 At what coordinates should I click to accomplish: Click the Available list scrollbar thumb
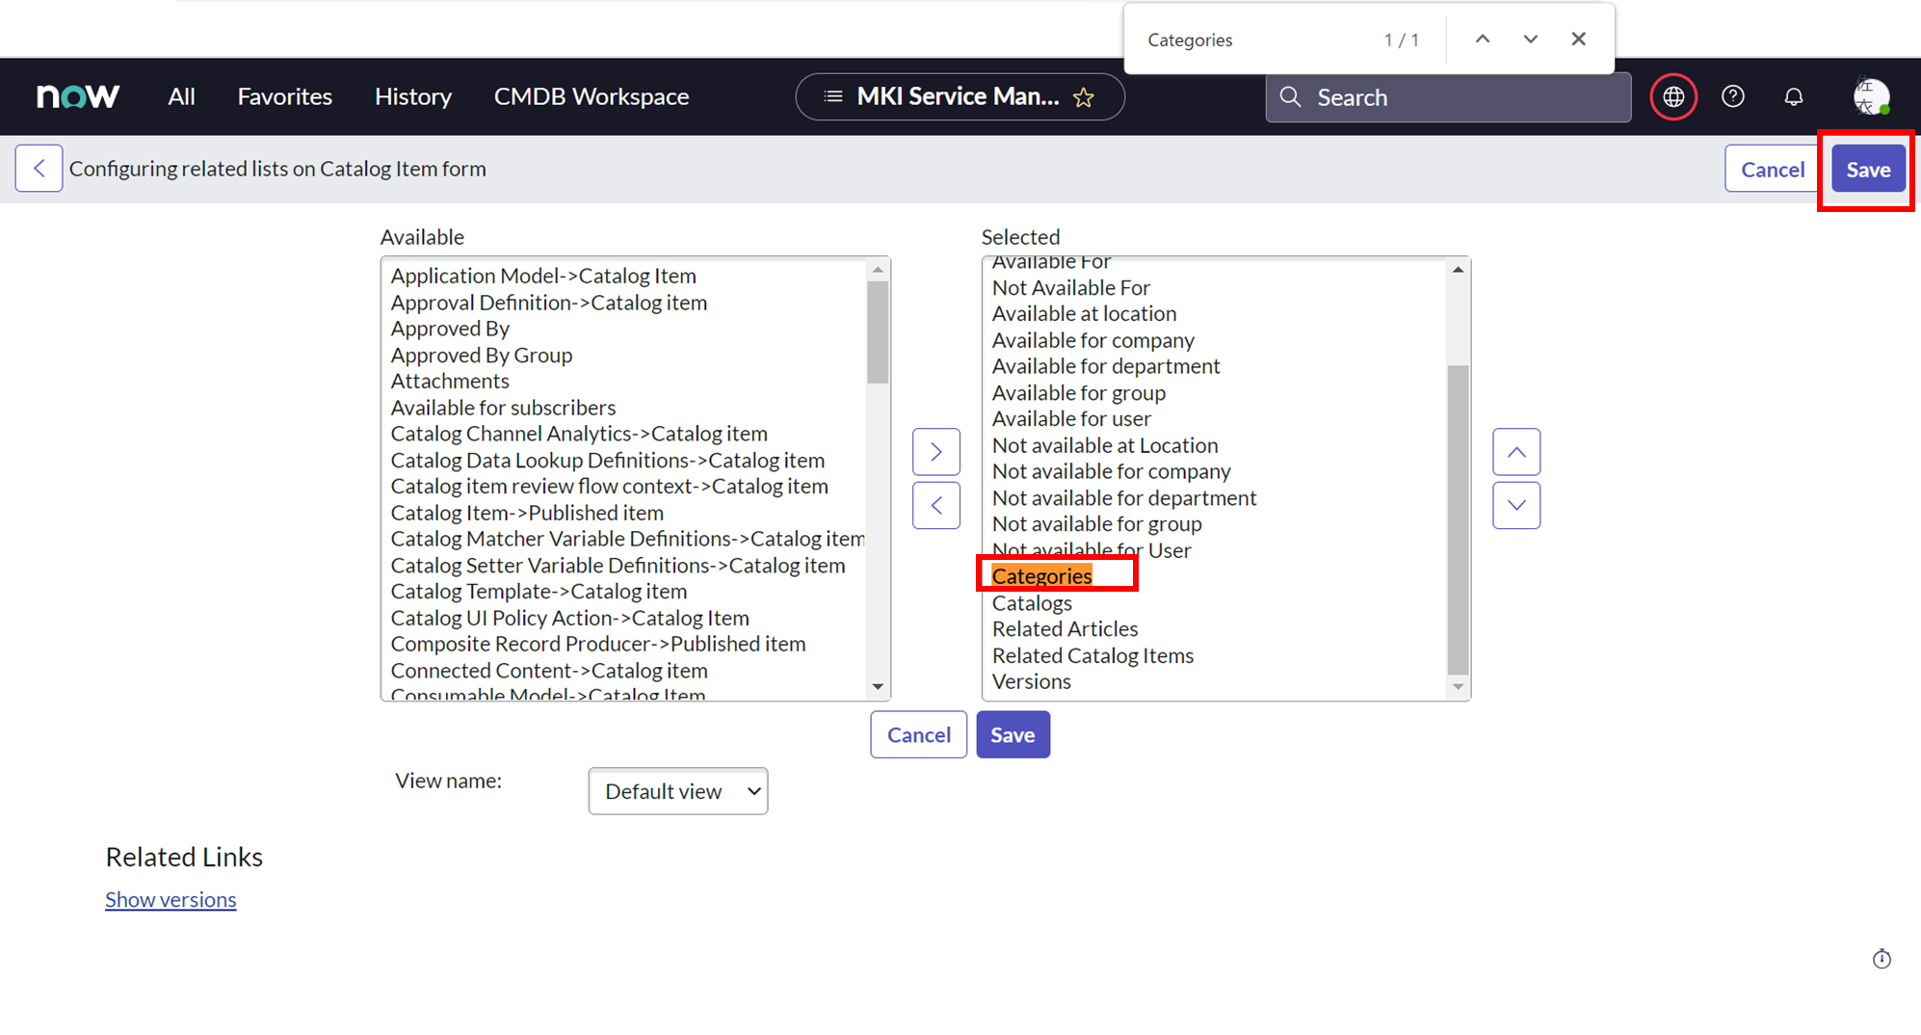[877, 332]
